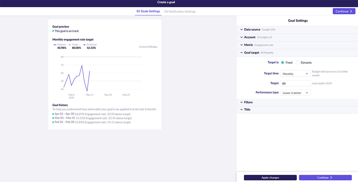Viewport: 358px width, 182px height.
Task: Open 02 Notification Settings tab
Action: (180, 12)
